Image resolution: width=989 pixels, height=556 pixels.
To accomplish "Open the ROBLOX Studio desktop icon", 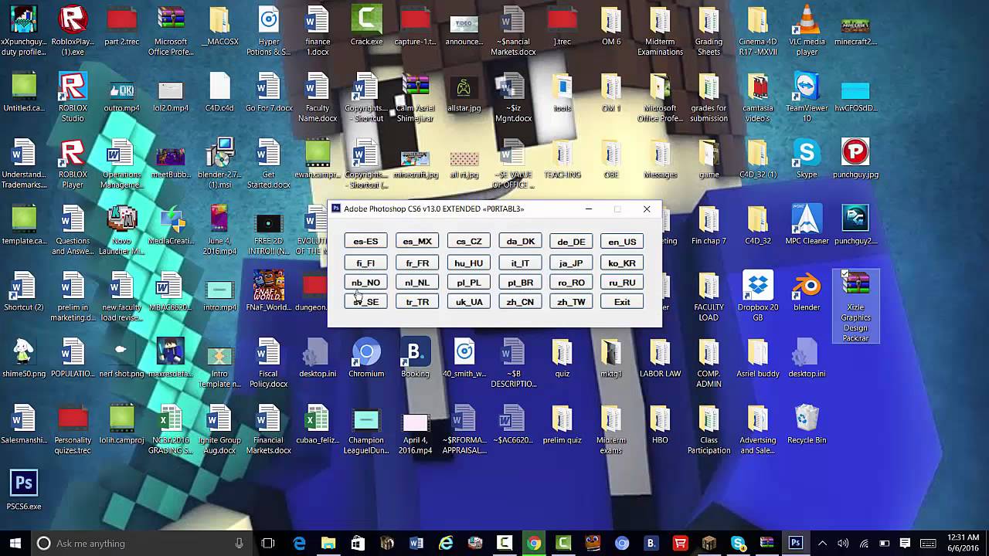I will click(73, 97).
